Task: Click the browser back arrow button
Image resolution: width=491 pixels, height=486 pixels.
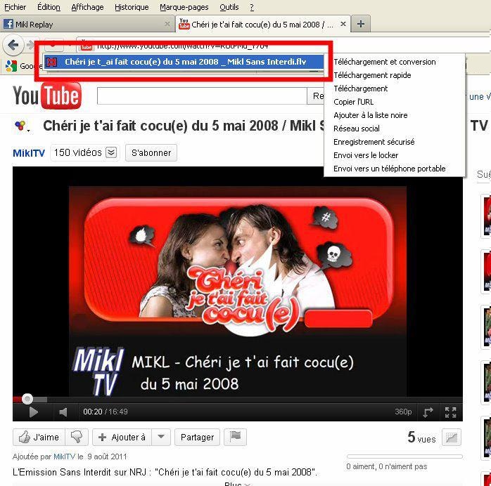Action: tap(13, 46)
